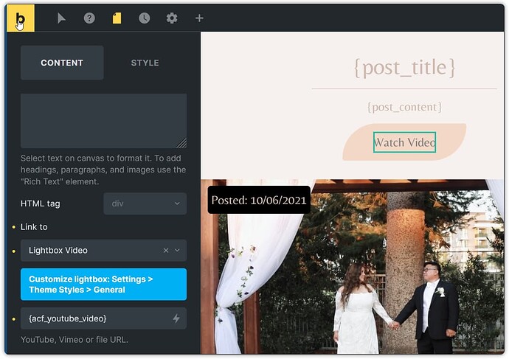The image size is (509, 359).
Task: Open the Lightbox Video link type dropdown
Action: click(x=103, y=251)
